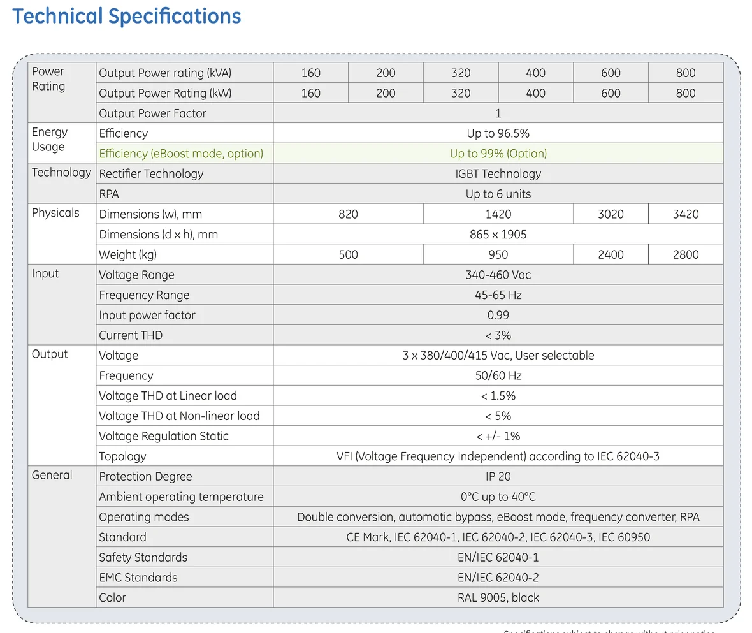Click the Output Power Factor label
The height and width of the screenshot is (633, 752).
pyautogui.click(x=152, y=113)
